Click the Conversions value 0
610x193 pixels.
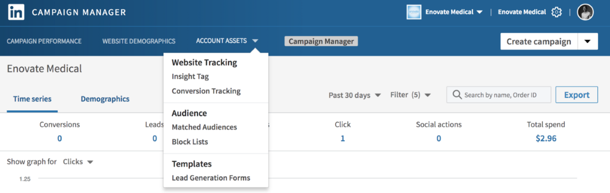click(x=59, y=138)
